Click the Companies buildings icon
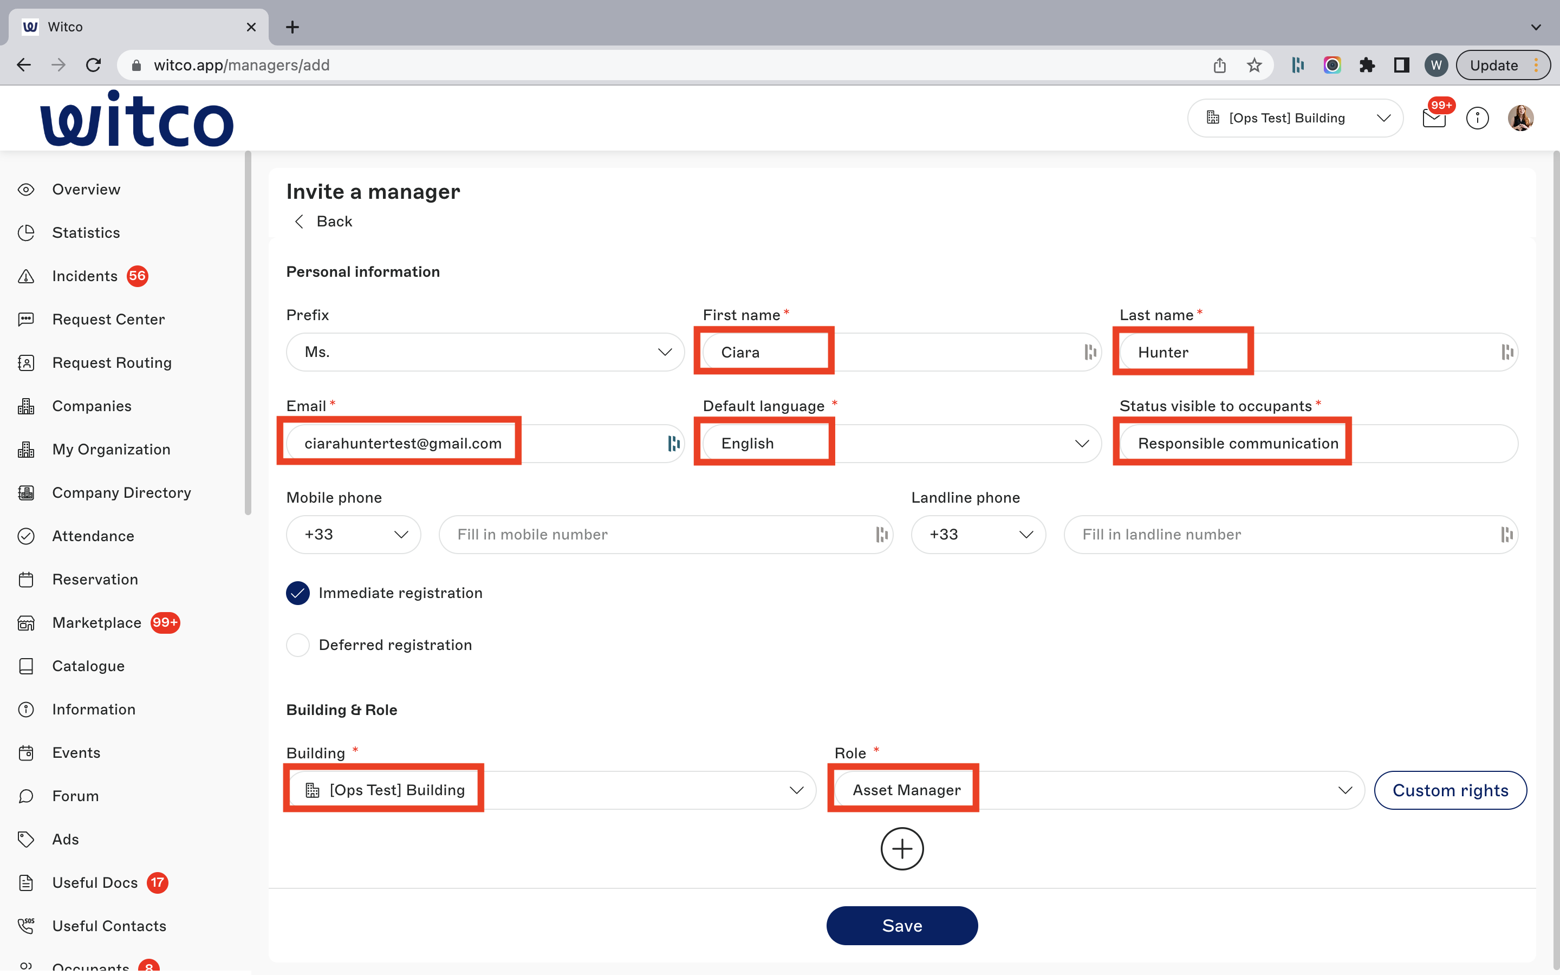 (26, 406)
